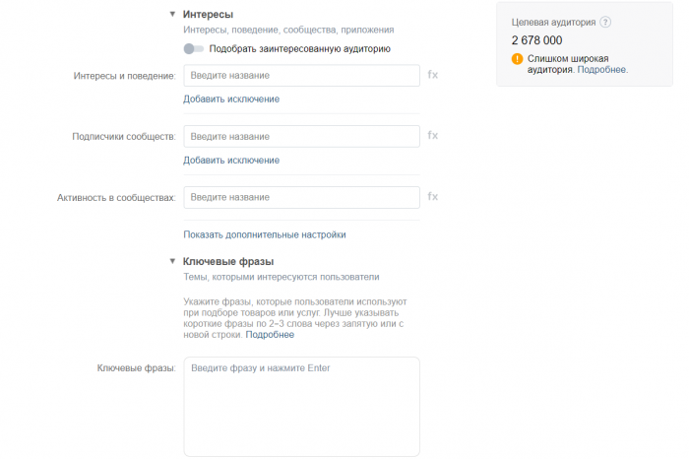Click the fx icon beside Подписчики сообществ
The width and height of the screenshot is (689, 459).
pos(432,136)
